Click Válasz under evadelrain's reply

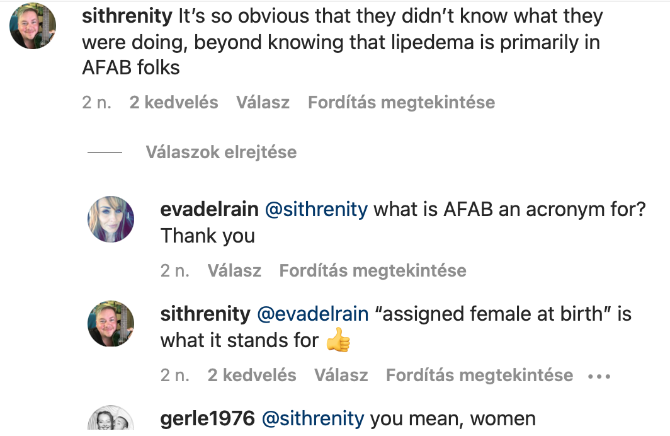pos(234,270)
